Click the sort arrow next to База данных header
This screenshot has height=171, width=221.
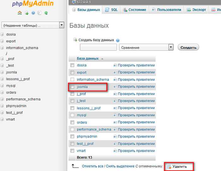click(102, 59)
